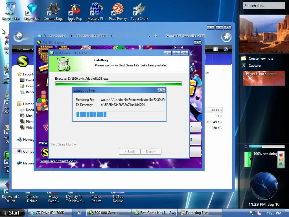The image size is (289, 217).
Task: Switch to Best Game Hits 1-4 taskbar item
Action: click(x=154, y=213)
